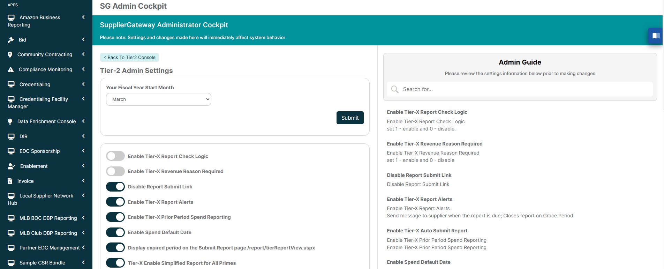Image resolution: width=664 pixels, height=269 pixels.
Task: Turn on Tier-X Revenue Reason Required
Action: pos(115,171)
